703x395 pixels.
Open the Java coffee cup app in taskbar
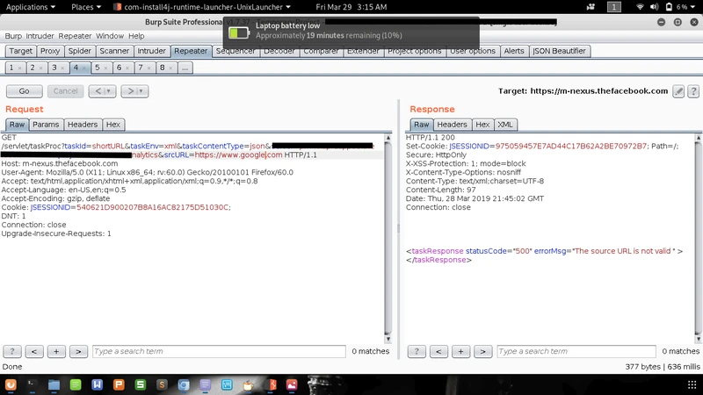pyautogui.click(x=249, y=384)
